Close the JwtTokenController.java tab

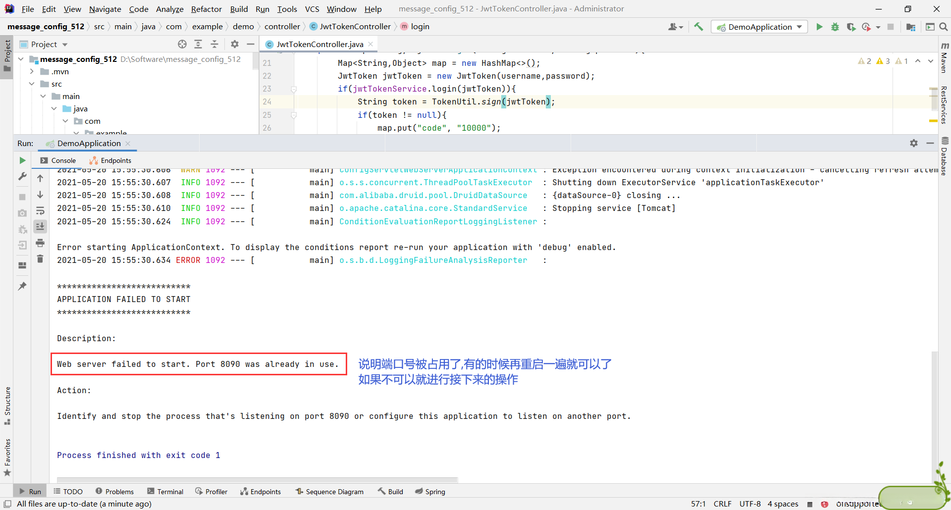click(370, 44)
